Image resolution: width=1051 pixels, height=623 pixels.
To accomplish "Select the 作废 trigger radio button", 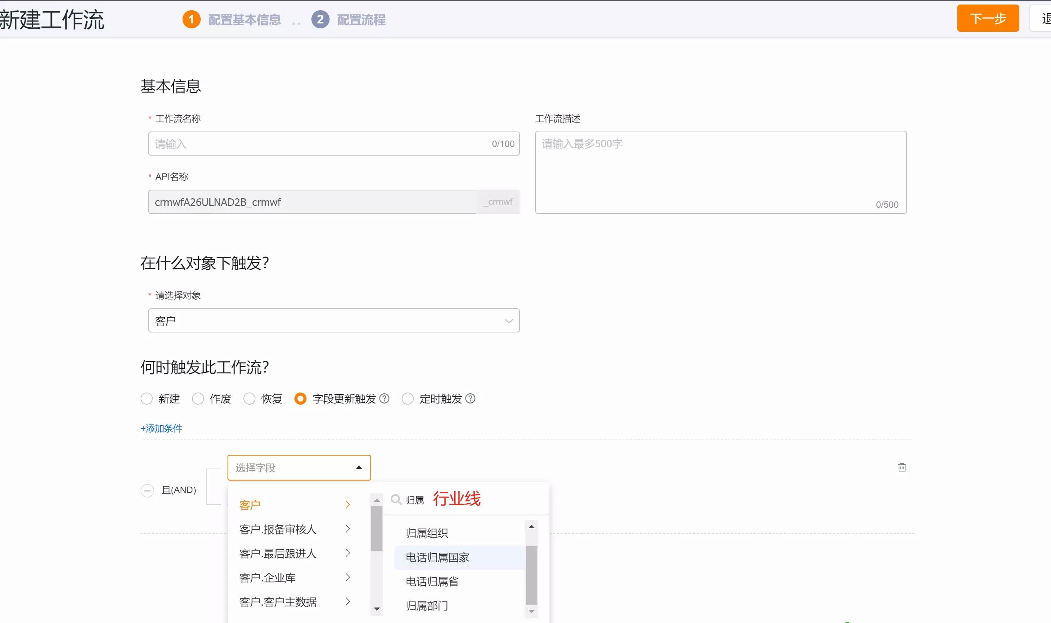I will (197, 399).
